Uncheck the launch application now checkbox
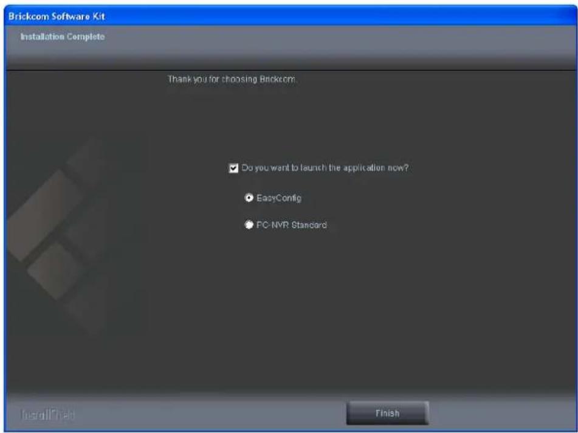 233,168
